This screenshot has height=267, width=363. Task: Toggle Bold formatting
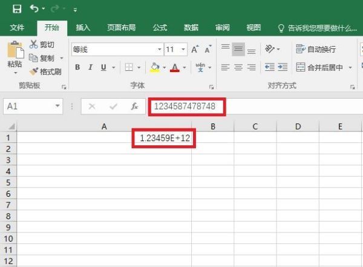coord(77,67)
